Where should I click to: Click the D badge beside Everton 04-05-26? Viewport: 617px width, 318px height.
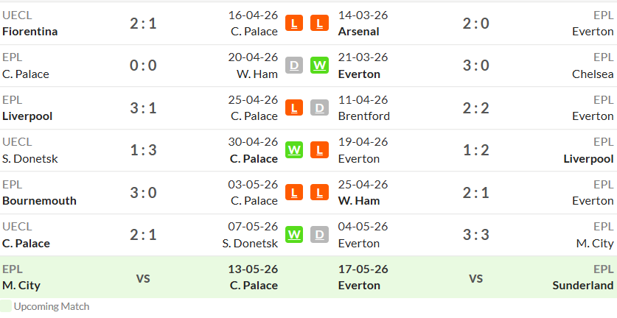coord(319,235)
